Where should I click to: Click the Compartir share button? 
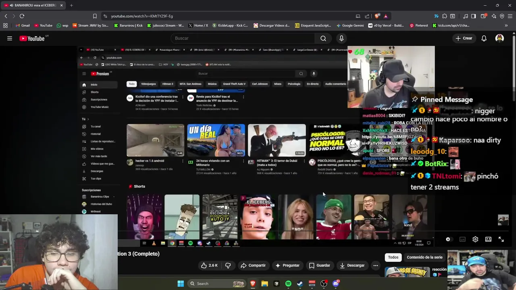(253, 265)
